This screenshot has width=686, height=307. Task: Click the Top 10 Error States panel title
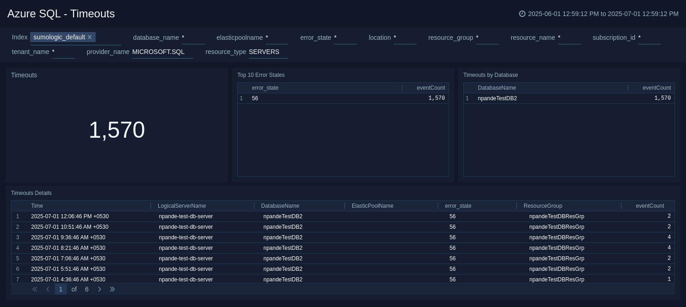(x=261, y=75)
